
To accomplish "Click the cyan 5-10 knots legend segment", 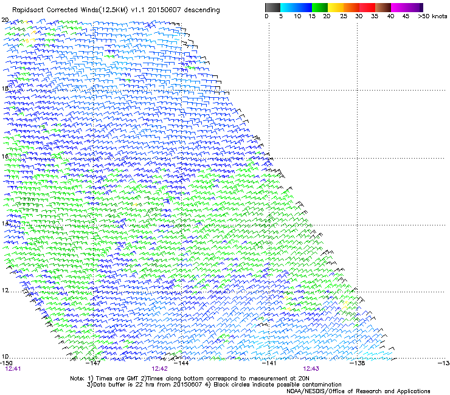I will 288,7.
